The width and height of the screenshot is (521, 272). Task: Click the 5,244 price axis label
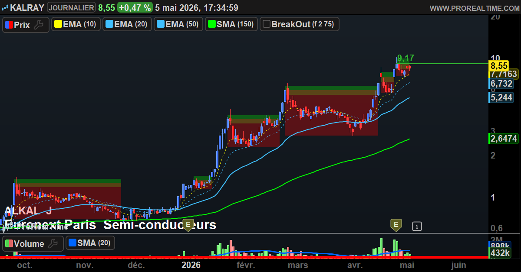tap(501, 97)
